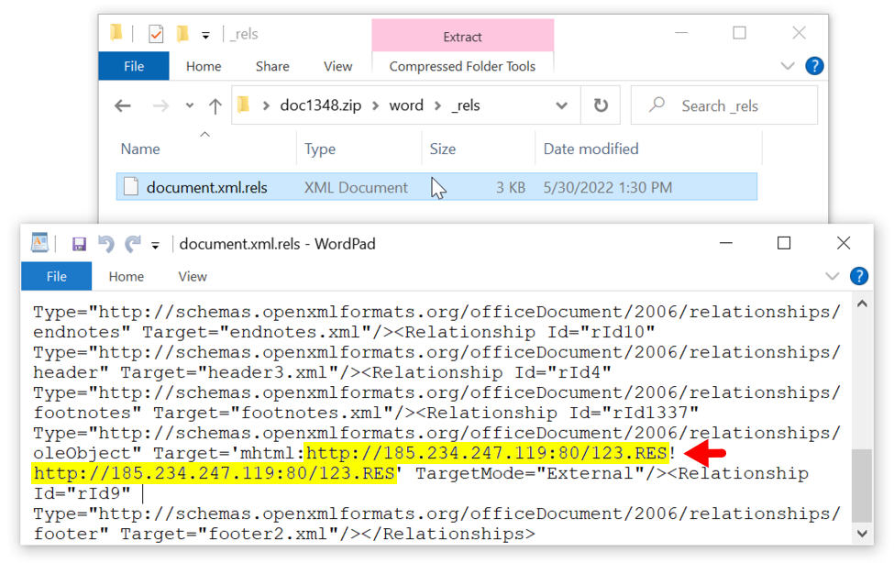894x563 pixels.
Task: Click the WordPad vertical scrollbar thumb
Action: click(862, 485)
